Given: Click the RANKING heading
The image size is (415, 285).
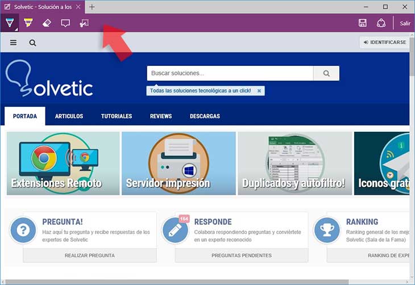Looking at the screenshot, I should coord(362,221).
